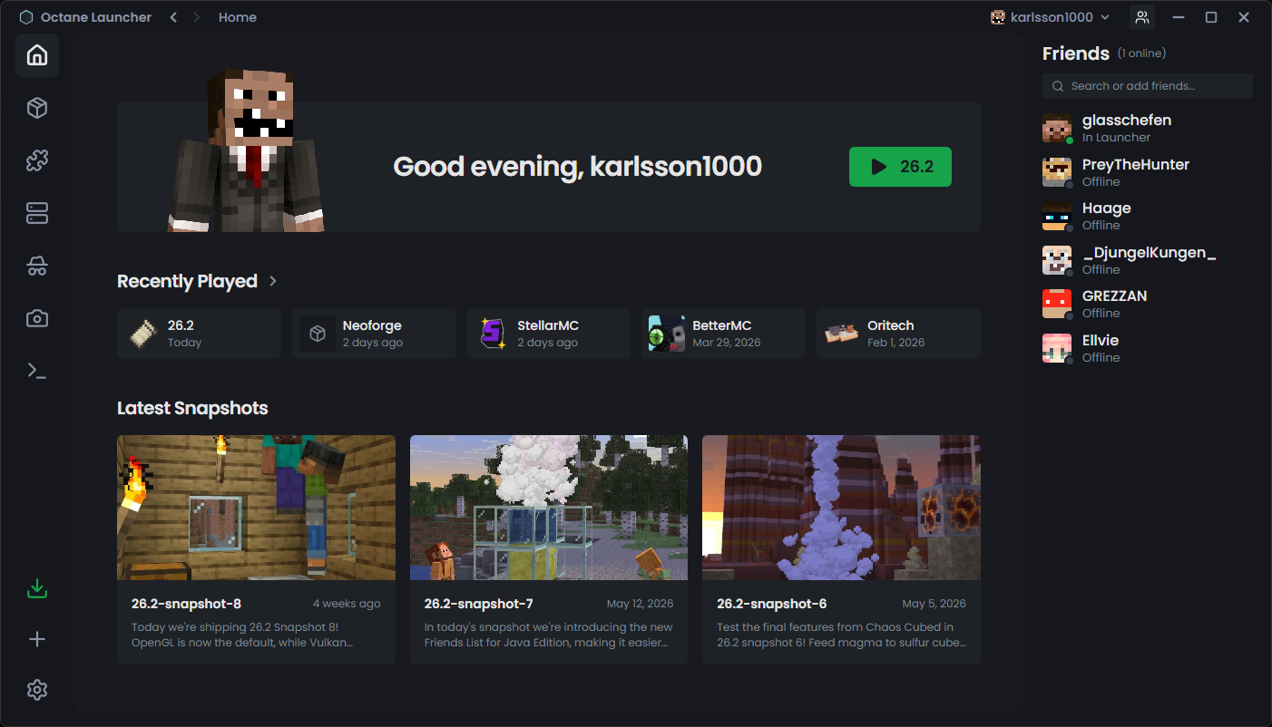The width and height of the screenshot is (1272, 727).
Task: Click the StellarMC purple icon
Action: click(493, 334)
